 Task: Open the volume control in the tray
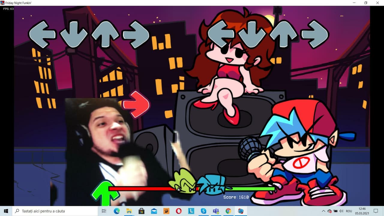tap(341, 211)
